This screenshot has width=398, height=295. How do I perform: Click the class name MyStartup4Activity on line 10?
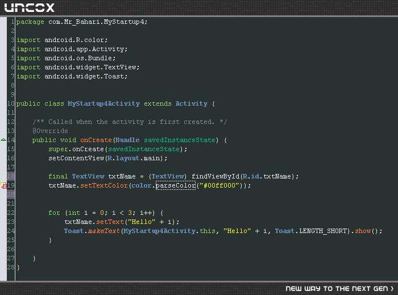[103, 103]
